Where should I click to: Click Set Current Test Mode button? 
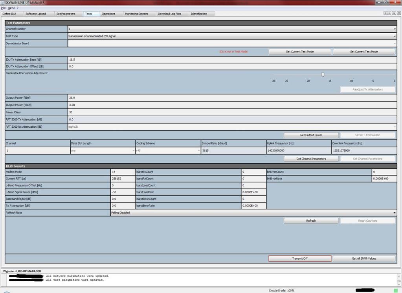click(x=364, y=52)
